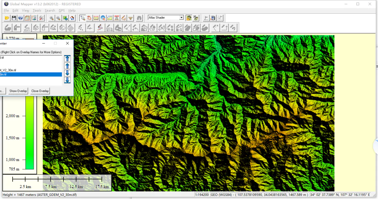Select the overlay ending in 8.tif
This screenshot has height=199, width=378.
[x=31, y=58]
